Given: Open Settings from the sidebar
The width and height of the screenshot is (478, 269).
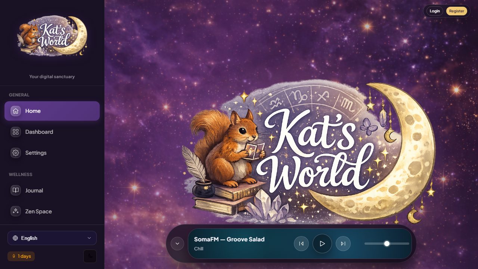Looking at the screenshot, I should 52,153.
